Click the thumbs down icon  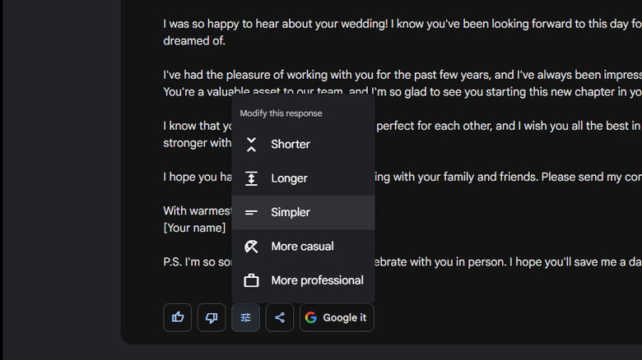pyautogui.click(x=212, y=317)
